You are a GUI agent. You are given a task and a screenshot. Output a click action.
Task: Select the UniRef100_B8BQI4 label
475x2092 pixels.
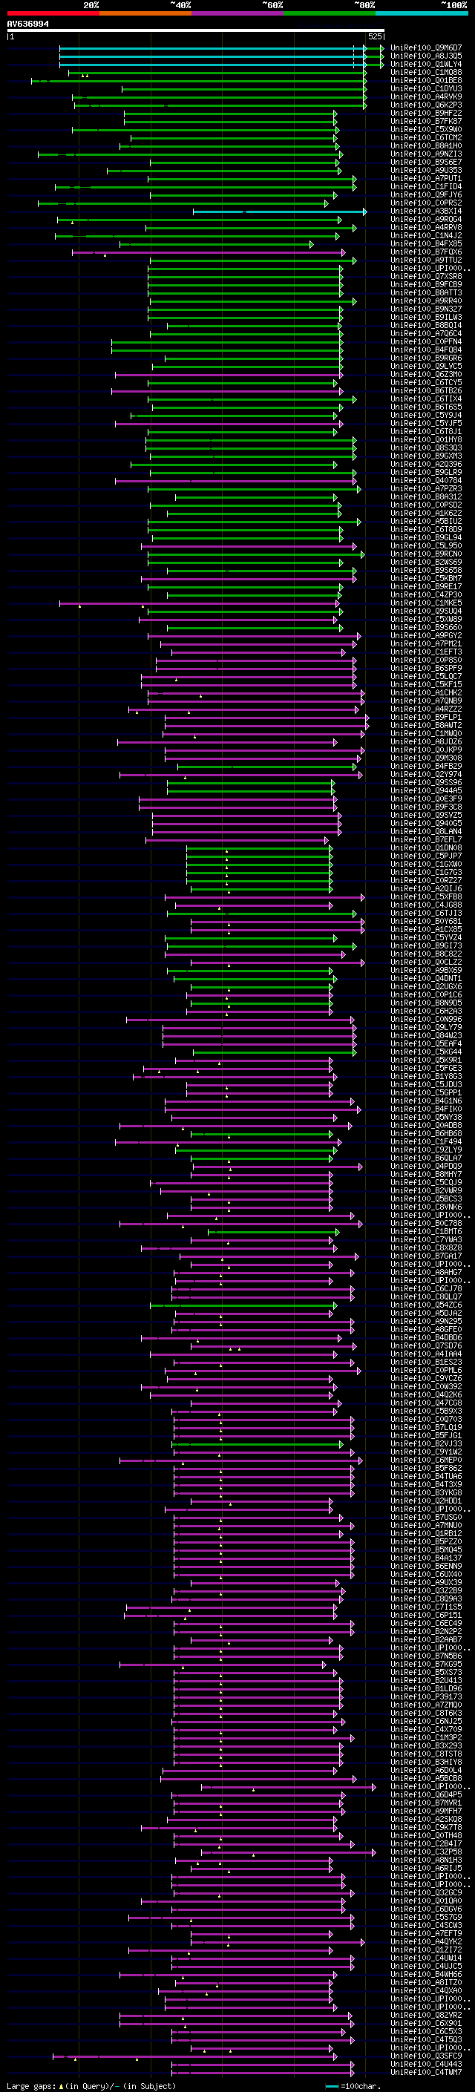pyautogui.click(x=426, y=325)
